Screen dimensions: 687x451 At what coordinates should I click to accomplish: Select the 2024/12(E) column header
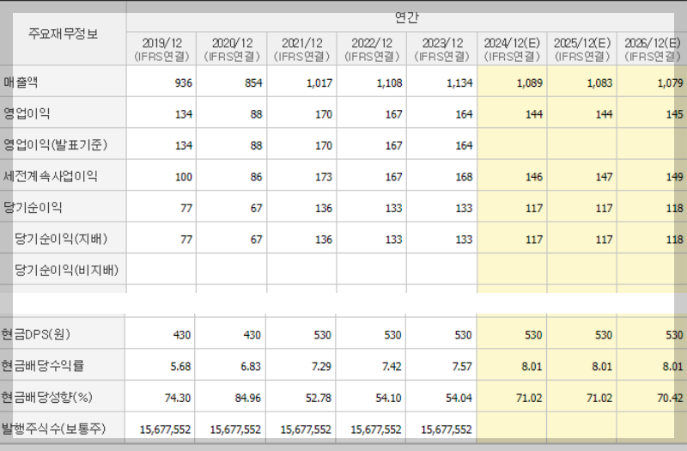512,49
